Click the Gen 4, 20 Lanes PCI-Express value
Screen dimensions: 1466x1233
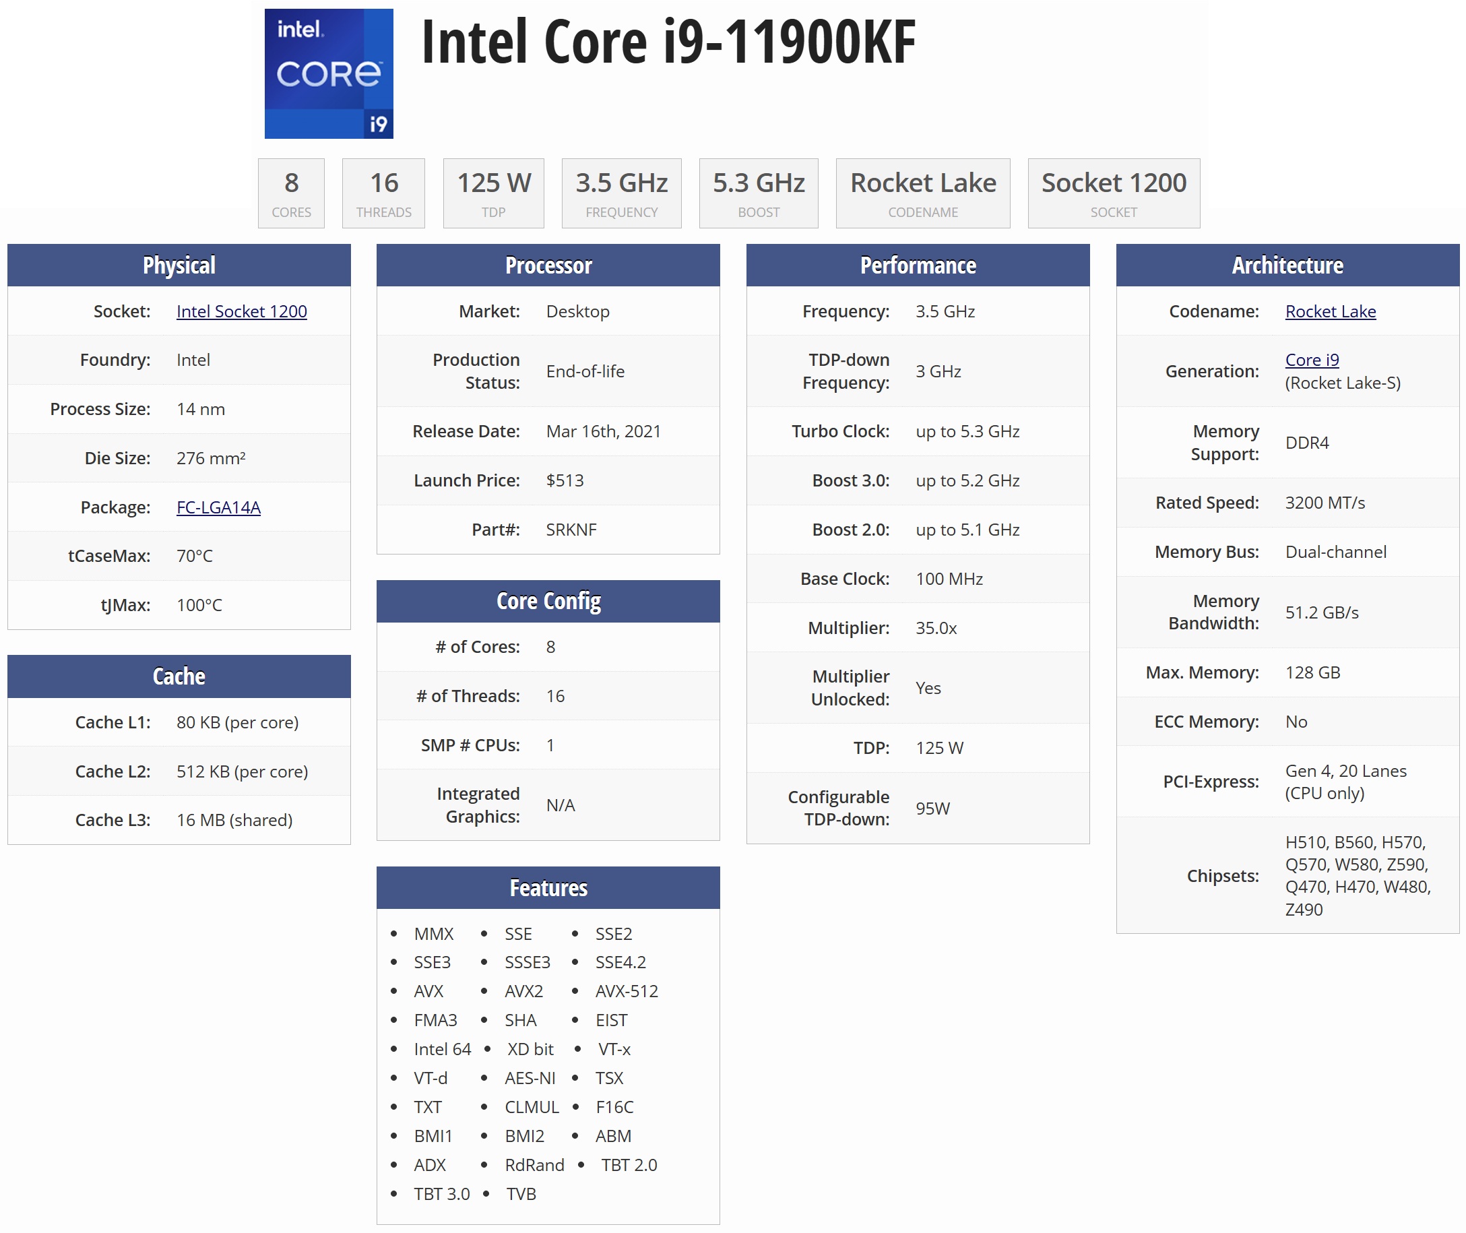click(1345, 782)
